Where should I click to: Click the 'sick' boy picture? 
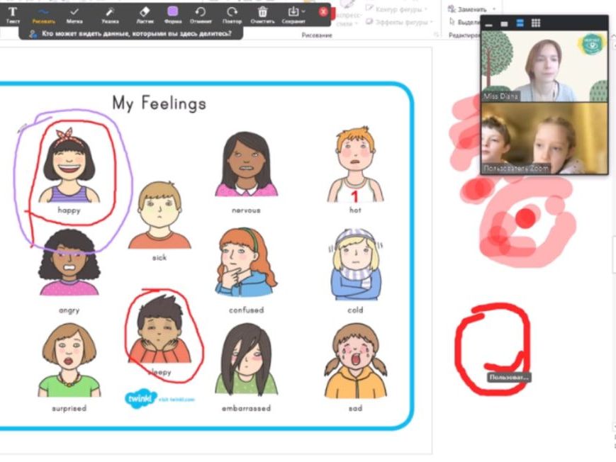point(159,215)
